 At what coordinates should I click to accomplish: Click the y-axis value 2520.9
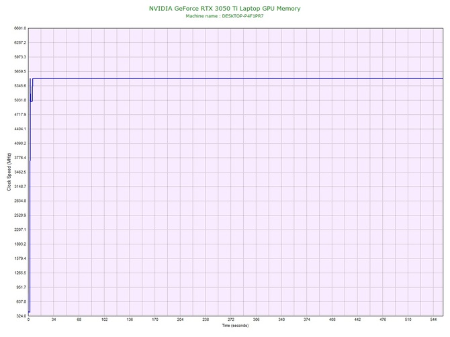click(20, 215)
